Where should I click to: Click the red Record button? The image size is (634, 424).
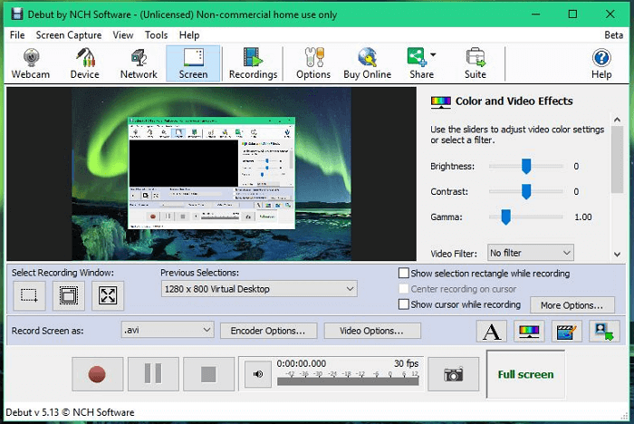(97, 373)
